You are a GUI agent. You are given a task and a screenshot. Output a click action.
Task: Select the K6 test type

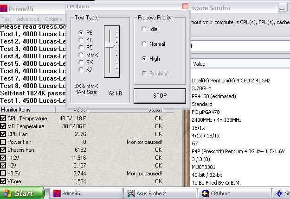click(81, 40)
